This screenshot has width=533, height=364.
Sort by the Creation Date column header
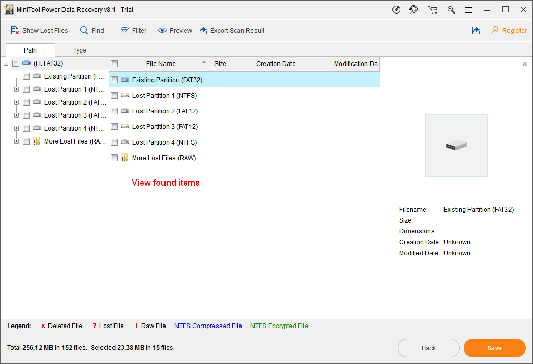294,64
